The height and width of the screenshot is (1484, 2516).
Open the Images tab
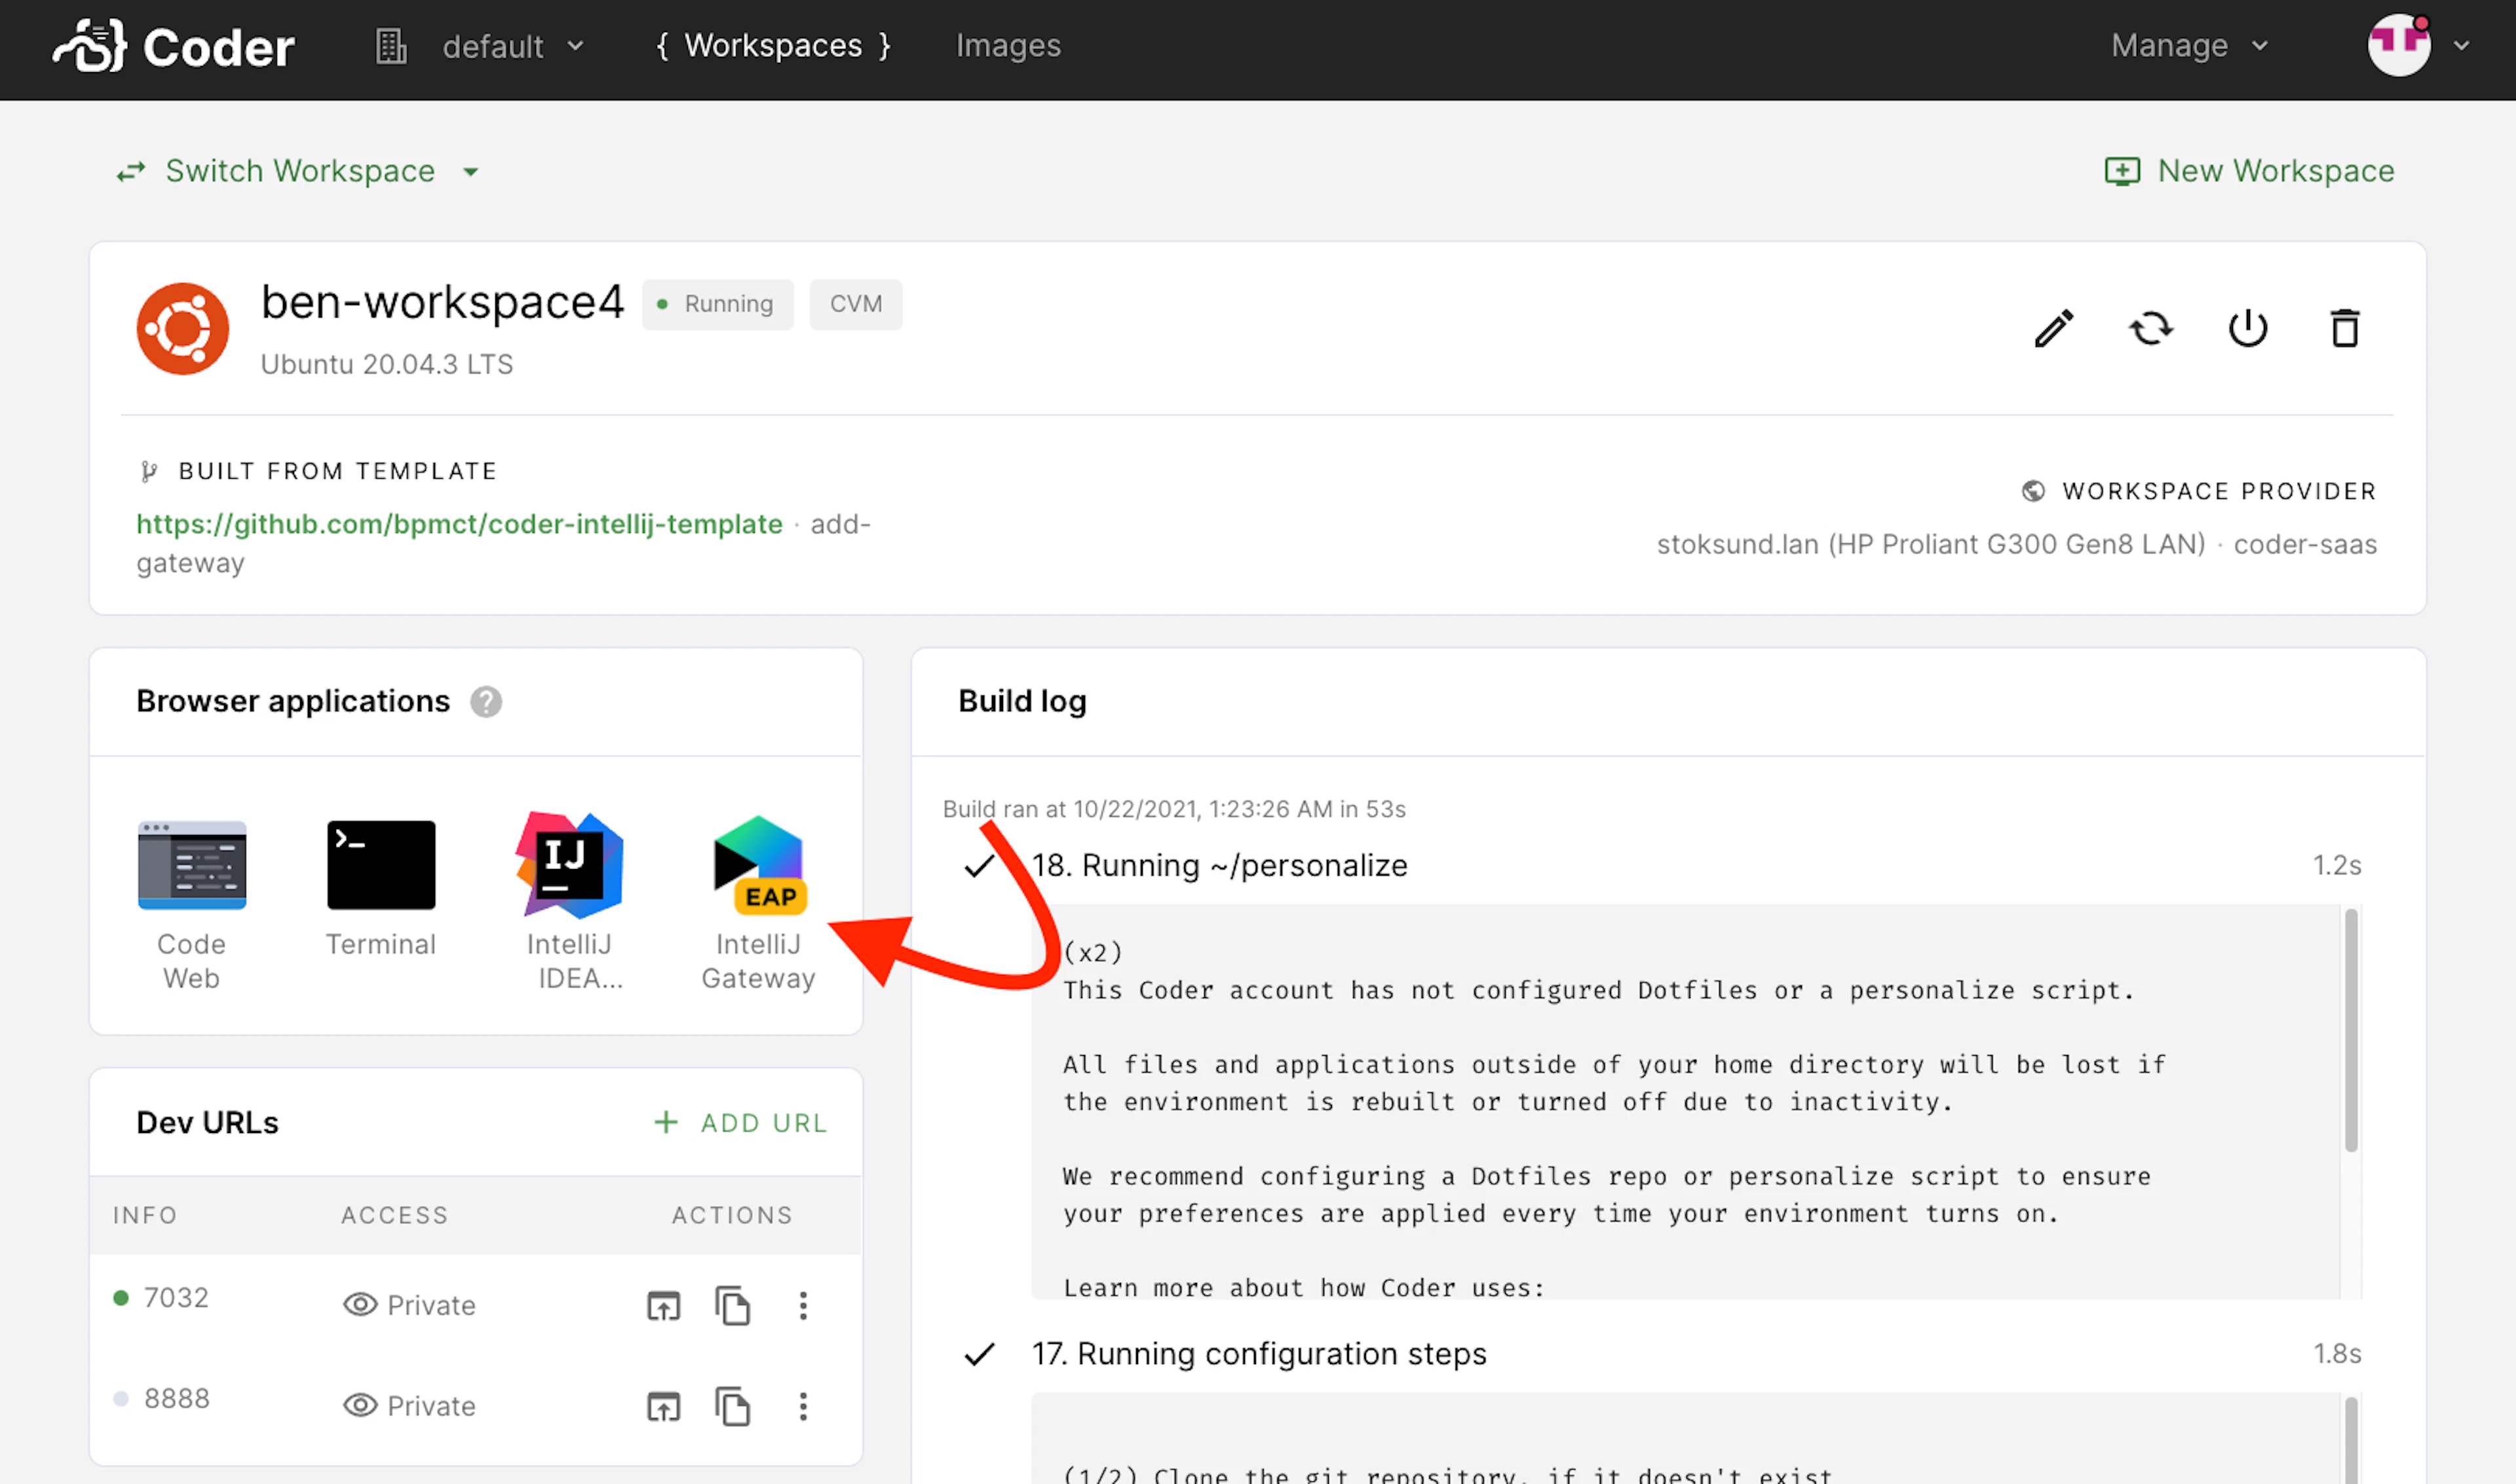tap(1008, 46)
